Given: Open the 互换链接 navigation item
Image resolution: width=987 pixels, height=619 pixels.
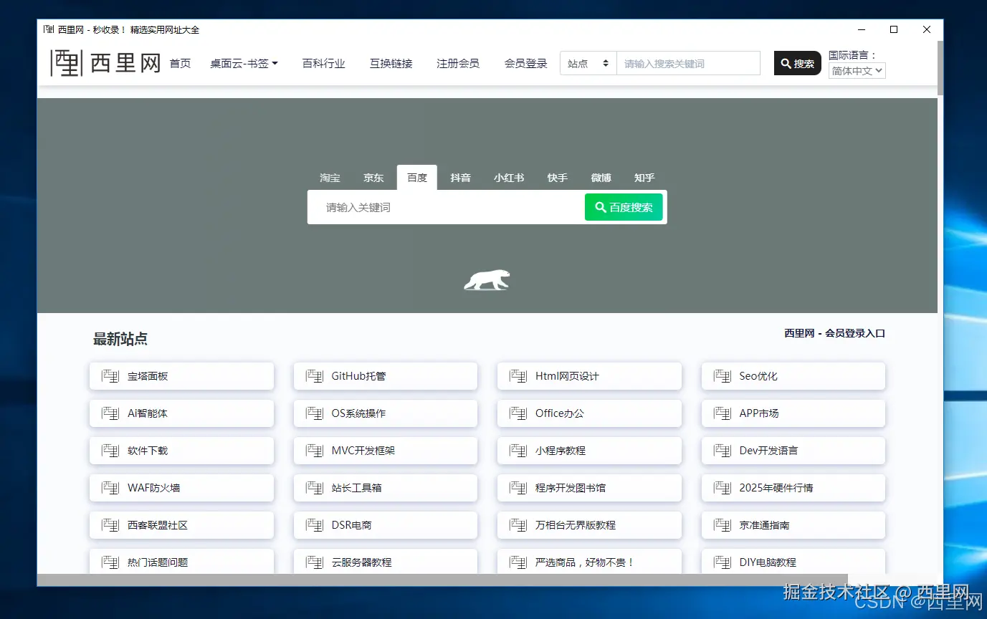Looking at the screenshot, I should 391,63.
